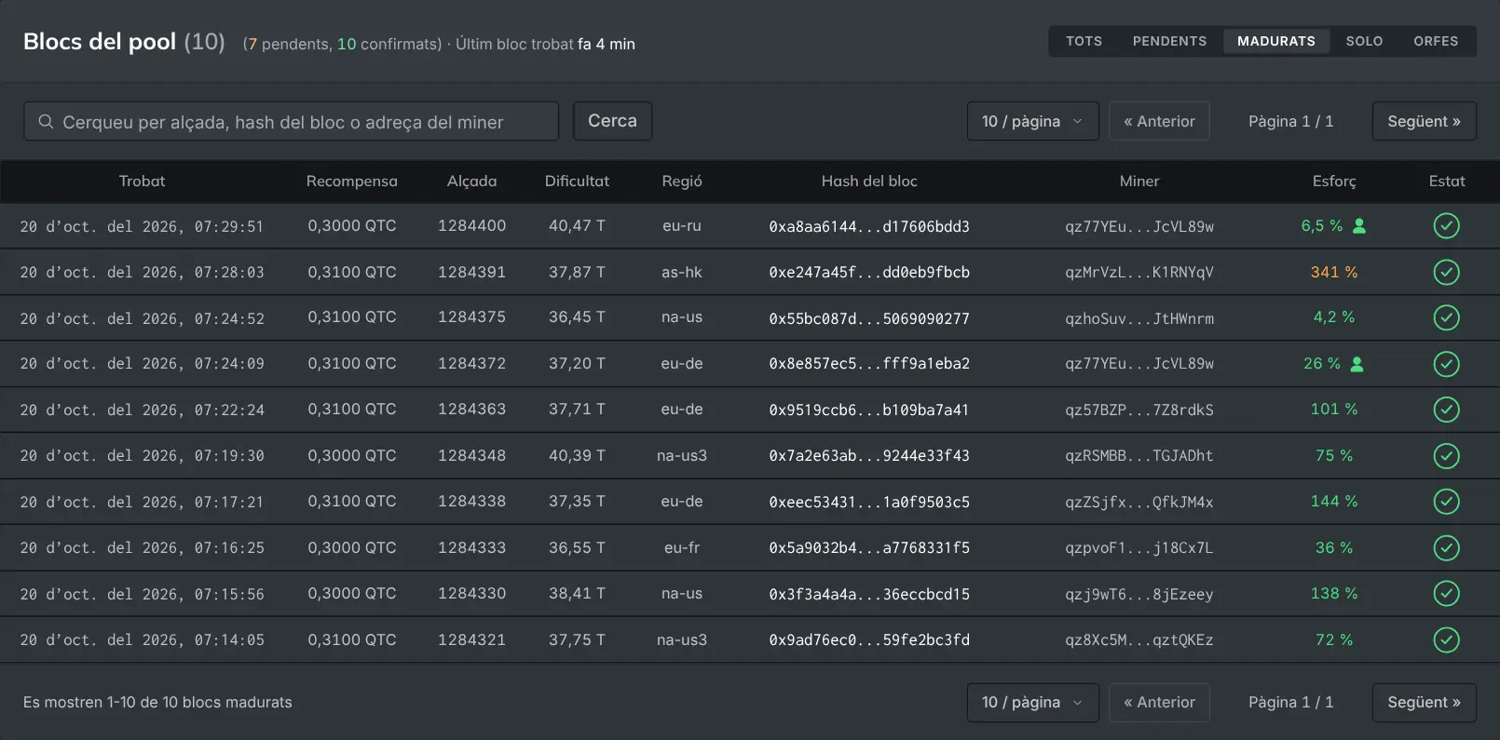The width and height of the screenshot is (1500, 740).
Task: Click confirmed icon on block 1284321 row
Action: tap(1447, 640)
